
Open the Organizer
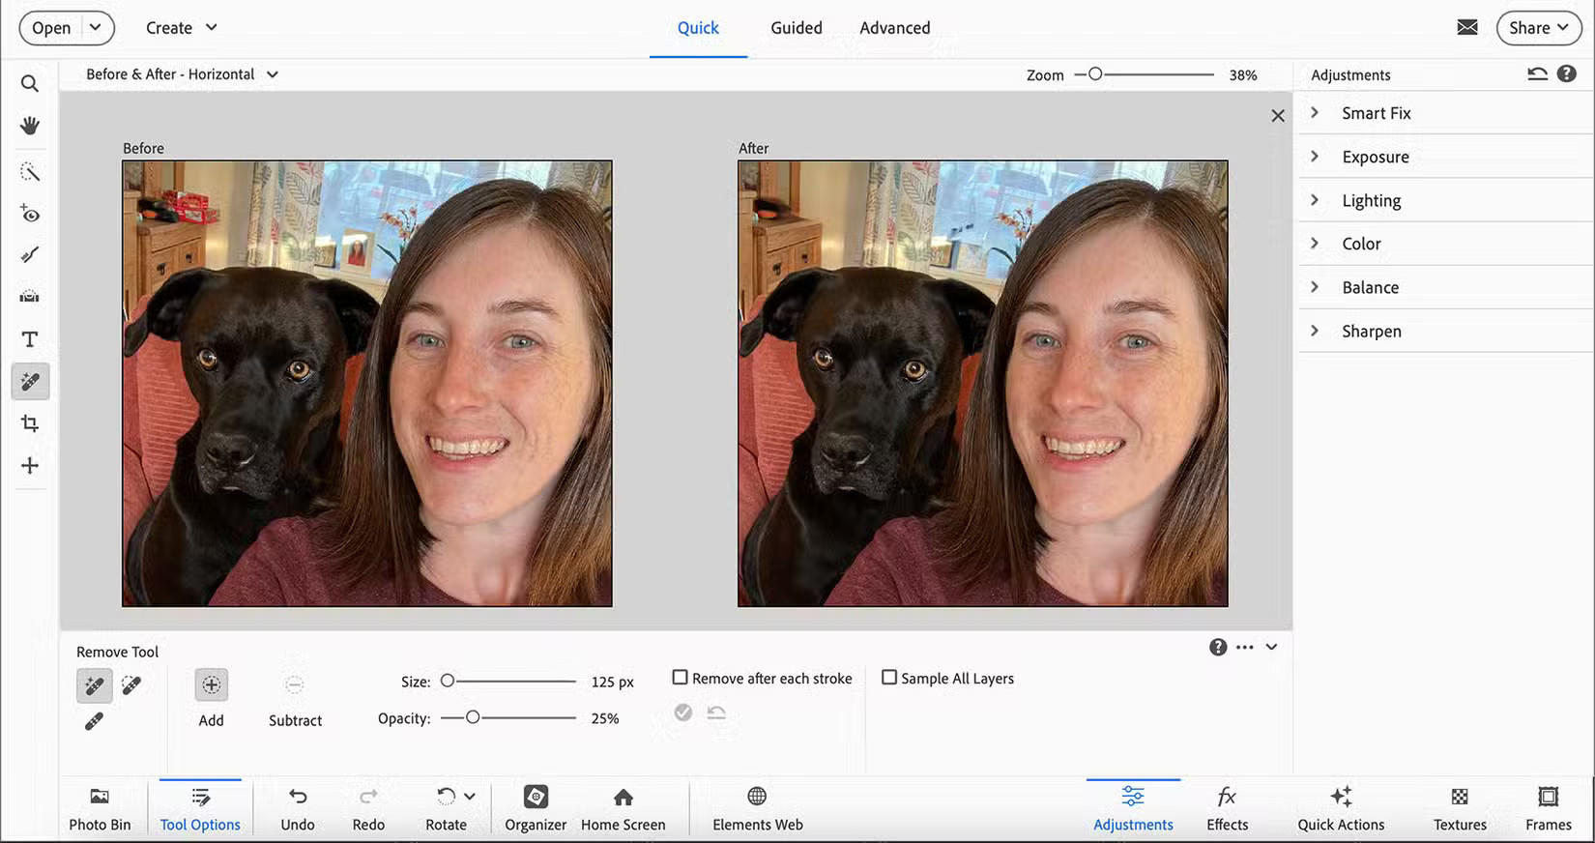pyautogui.click(x=536, y=807)
